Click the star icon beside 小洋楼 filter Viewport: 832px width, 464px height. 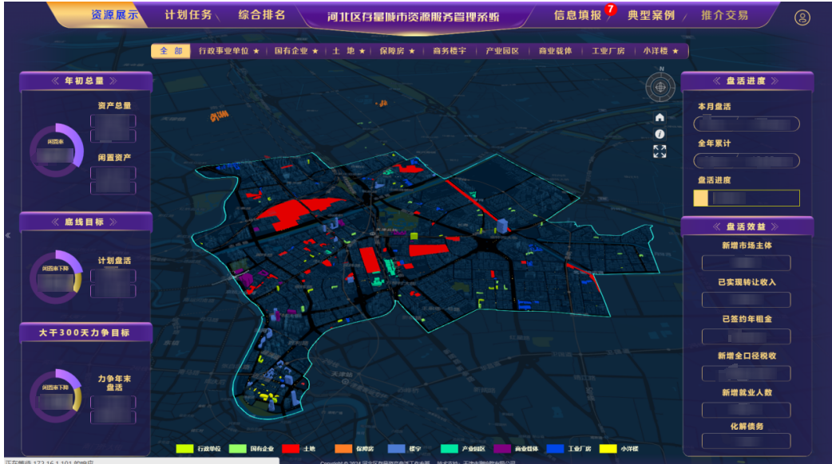tap(675, 50)
